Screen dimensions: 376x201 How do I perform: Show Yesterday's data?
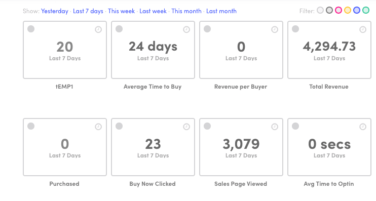[x=55, y=11]
